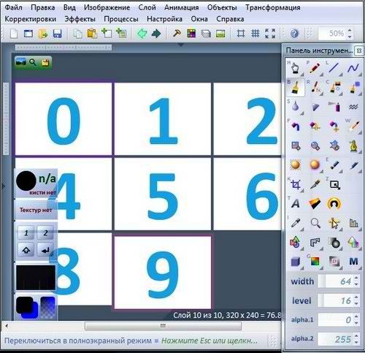Pick the eyedropper color picker tool
The width and height of the screenshot is (365, 353).
(296, 223)
